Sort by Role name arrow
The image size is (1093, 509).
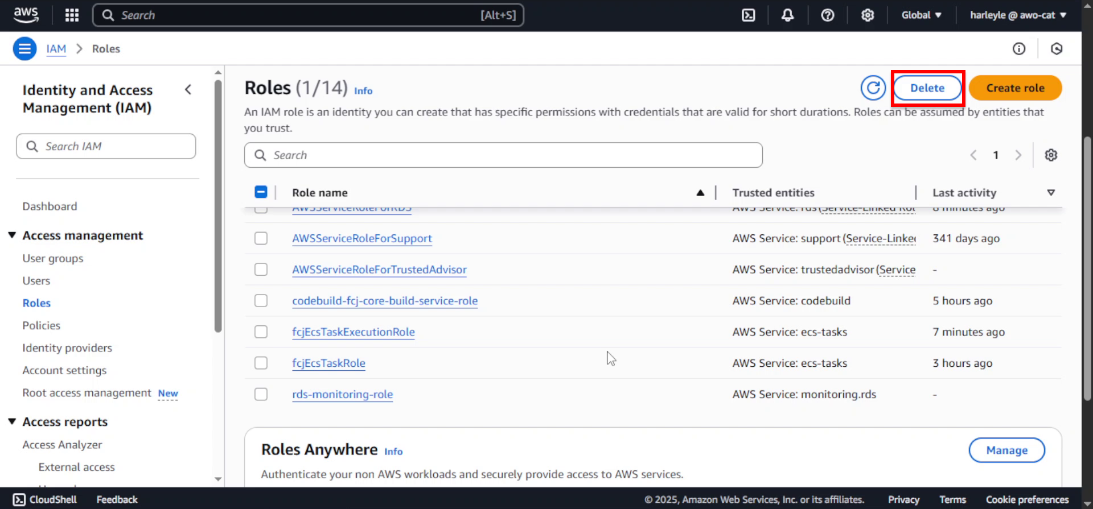point(700,193)
